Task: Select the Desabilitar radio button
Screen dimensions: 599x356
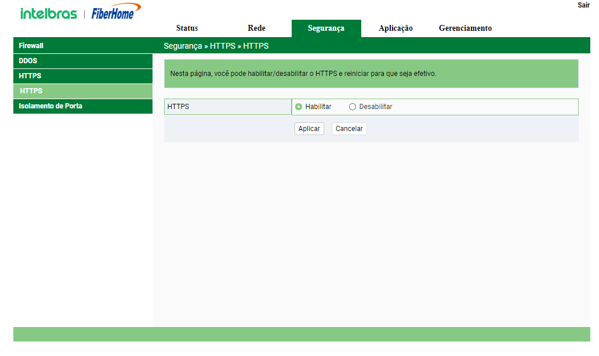Action: click(352, 107)
